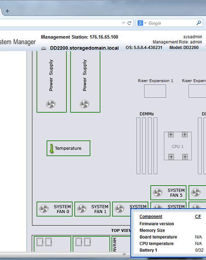This screenshot has height=260, width=206.
Task: Sort by the Component column header
Action: coord(151,217)
